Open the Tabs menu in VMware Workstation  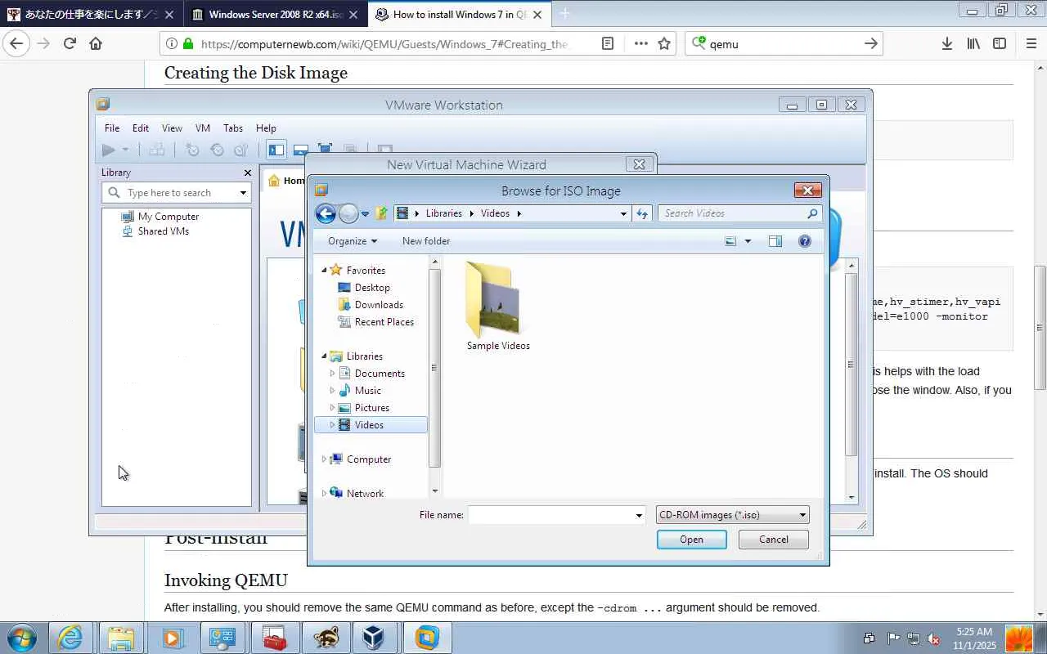pos(233,128)
